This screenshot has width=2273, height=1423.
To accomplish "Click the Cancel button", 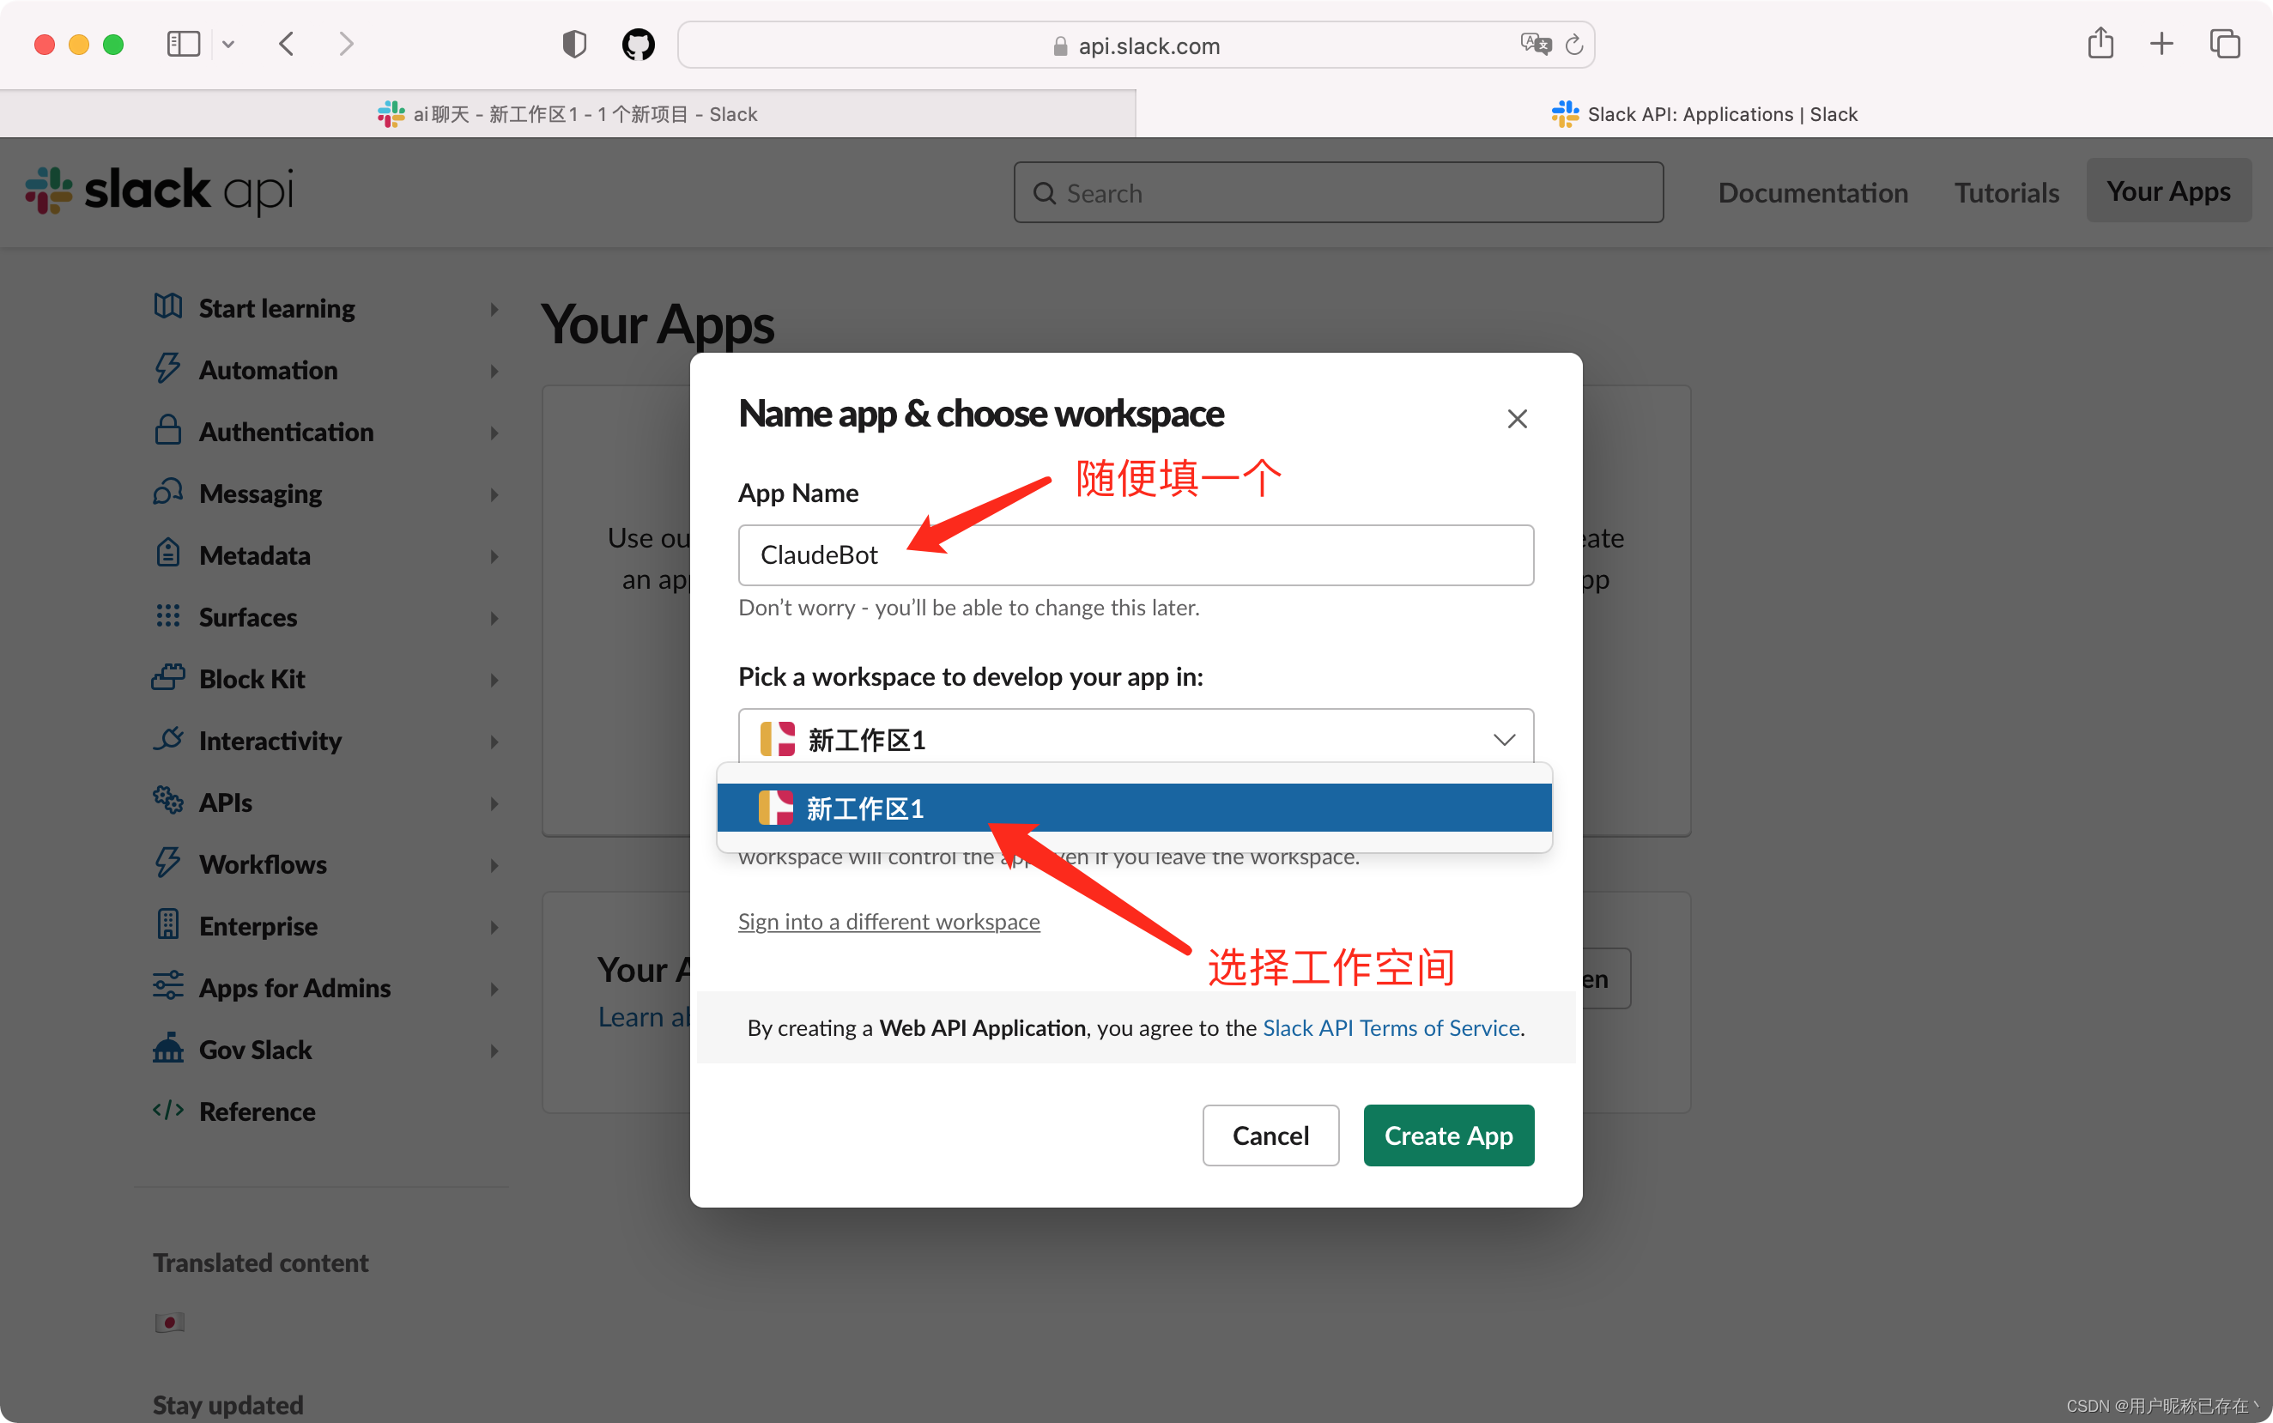I will pyautogui.click(x=1269, y=1135).
